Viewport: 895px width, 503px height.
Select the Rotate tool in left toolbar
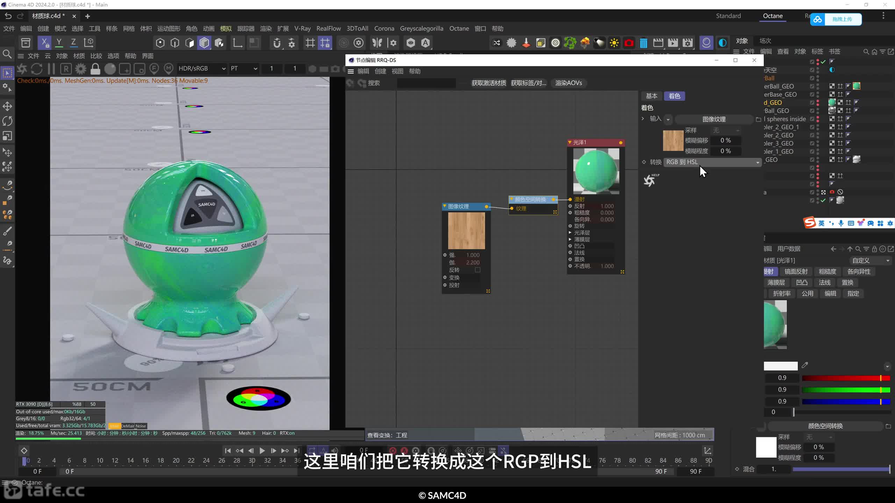(7, 121)
